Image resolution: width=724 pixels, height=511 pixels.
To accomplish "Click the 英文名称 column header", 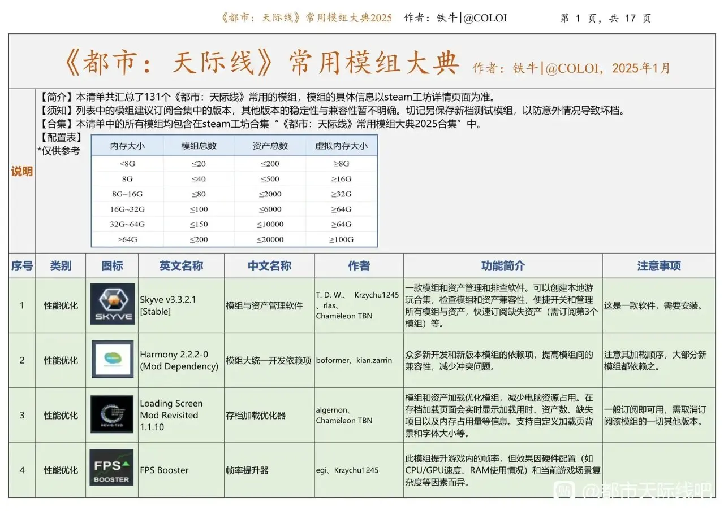I will pos(181,266).
